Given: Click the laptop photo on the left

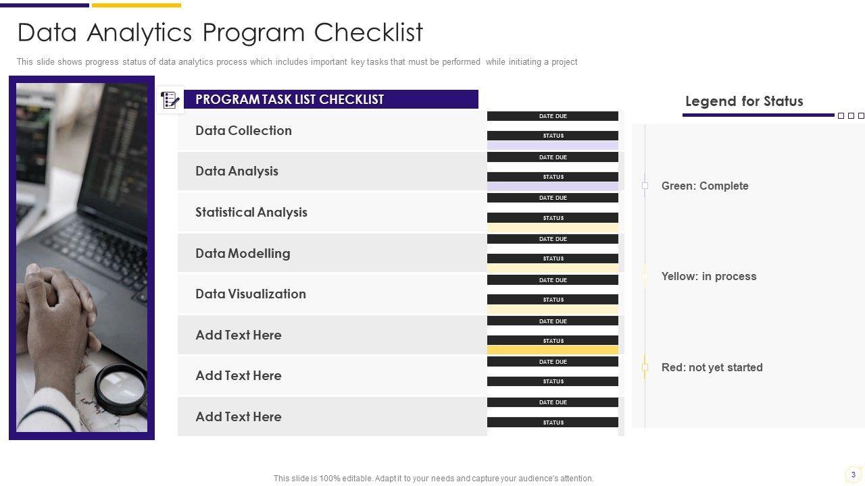Looking at the screenshot, I should click(82, 257).
